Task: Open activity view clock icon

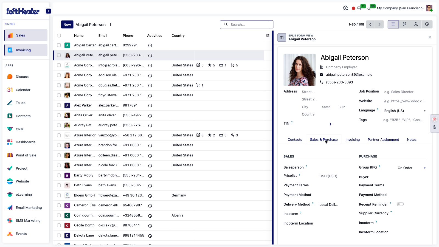Action: (x=427, y=24)
